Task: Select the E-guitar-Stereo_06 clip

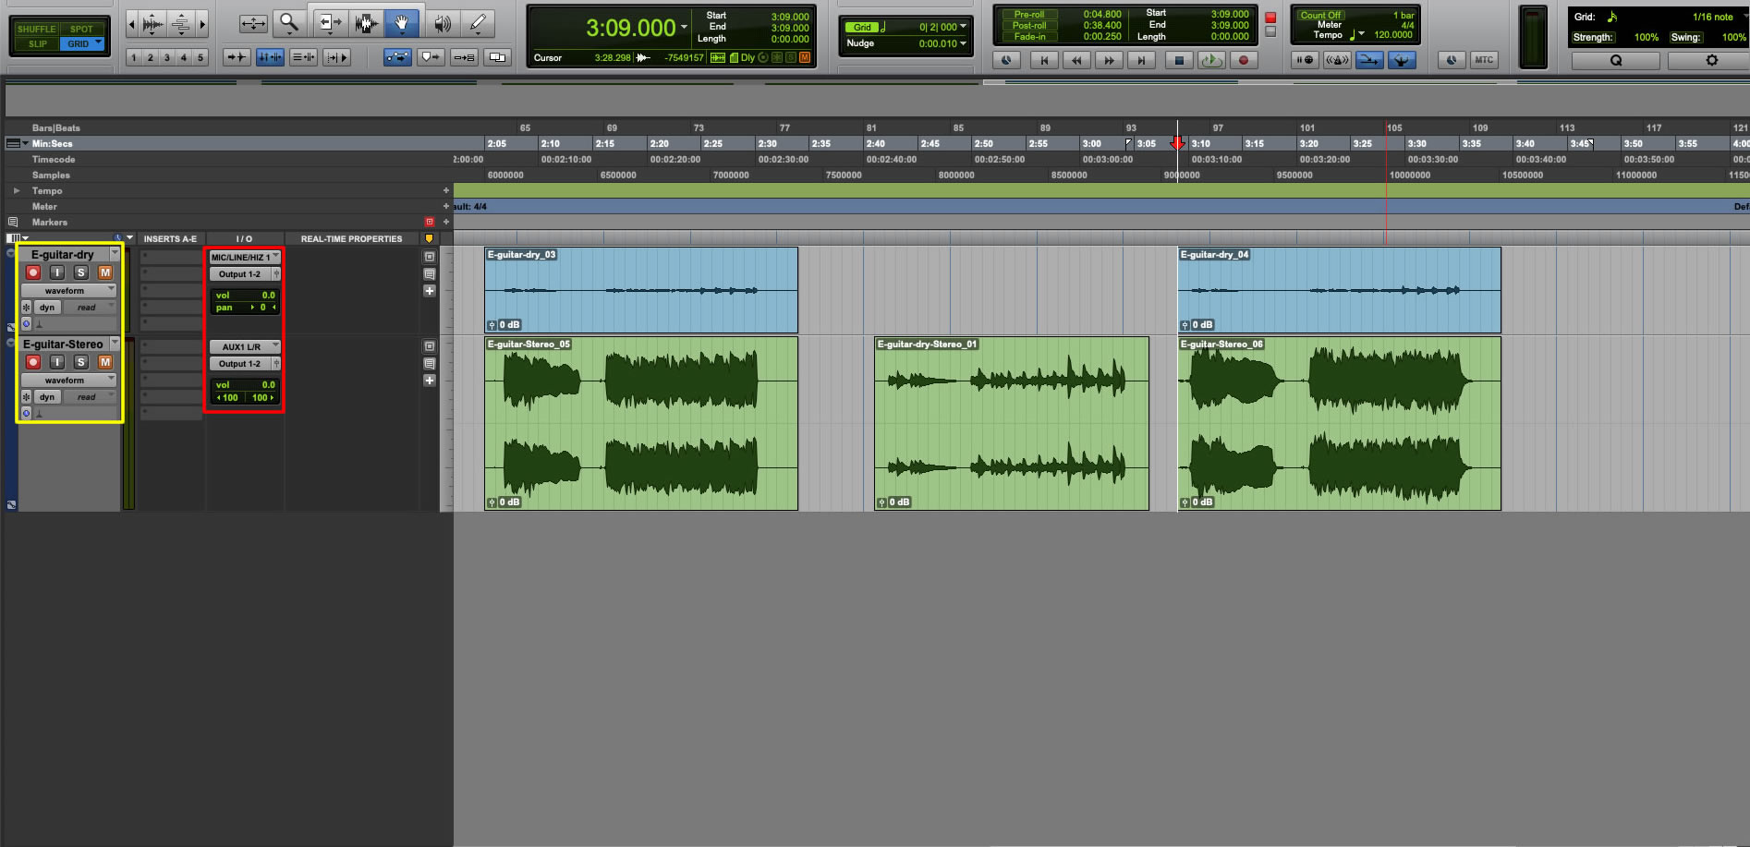Action: (1340, 423)
